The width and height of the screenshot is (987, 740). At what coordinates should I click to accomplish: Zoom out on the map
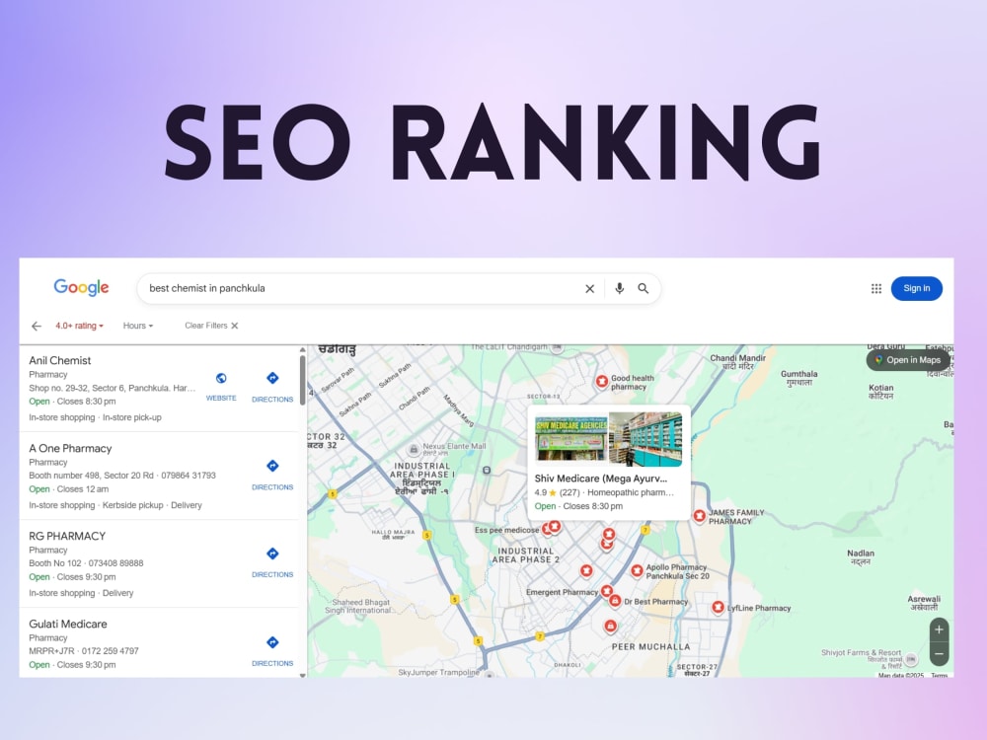(940, 654)
